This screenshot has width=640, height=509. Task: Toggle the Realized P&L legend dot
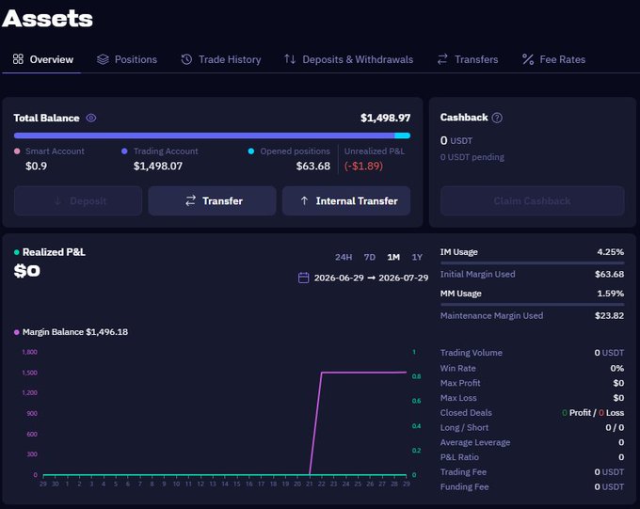17,252
